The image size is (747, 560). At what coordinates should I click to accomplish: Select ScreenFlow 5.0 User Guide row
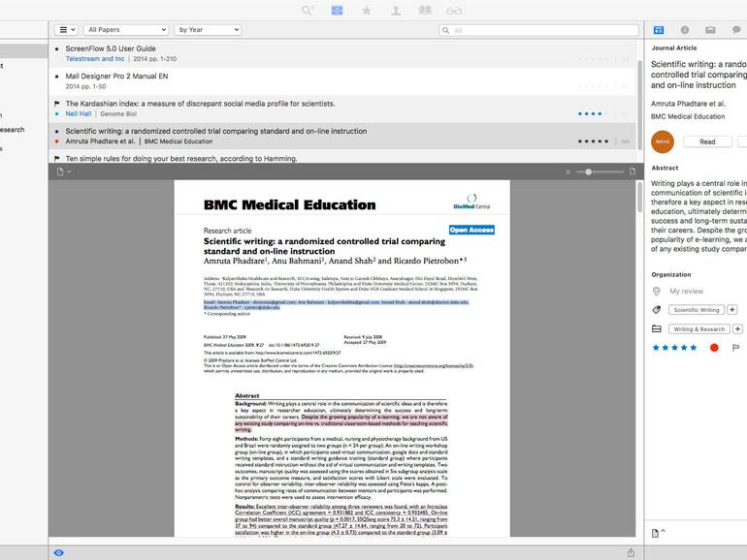coord(342,53)
